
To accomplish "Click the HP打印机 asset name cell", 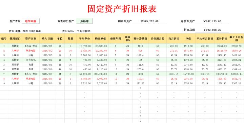I will coord(30,60).
